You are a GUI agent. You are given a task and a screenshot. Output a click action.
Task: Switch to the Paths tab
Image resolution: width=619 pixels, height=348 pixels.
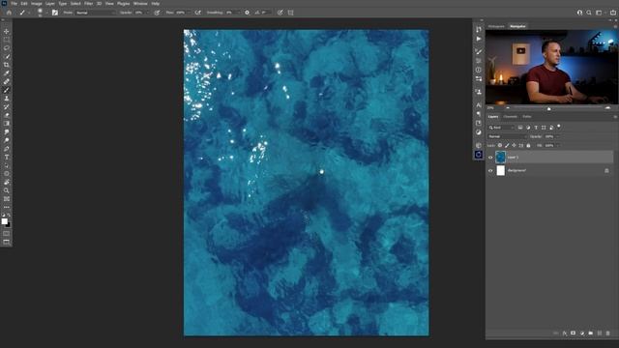[527, 117]
